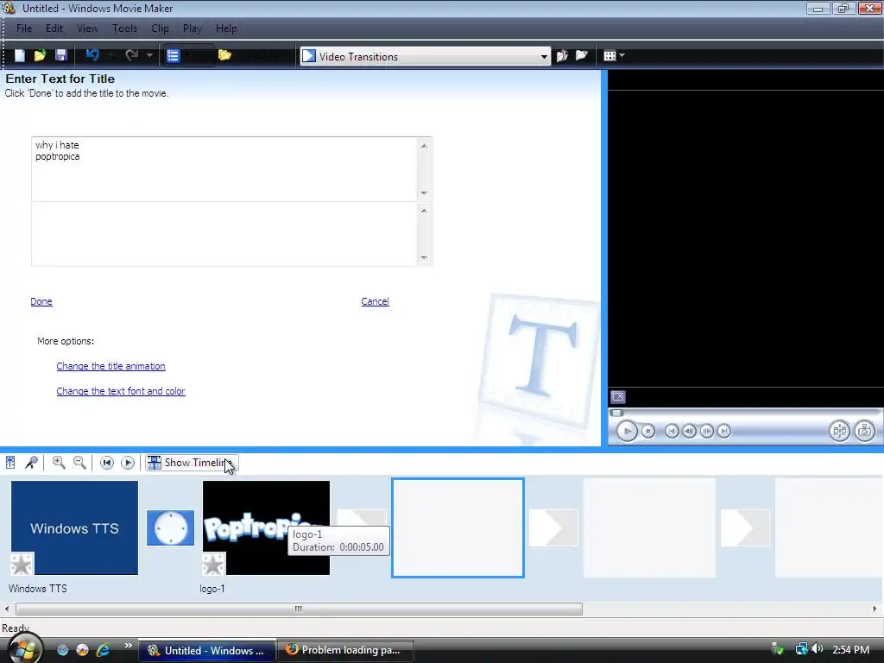Image resolution: width=884 pixels, height=663 pixels.
Task: Click the Narrate Timeline microphone icon
Action: (32, 463)
